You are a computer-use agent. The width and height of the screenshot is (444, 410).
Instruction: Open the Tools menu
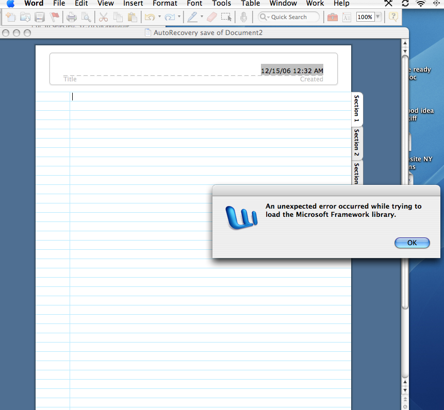click(221, 4)
